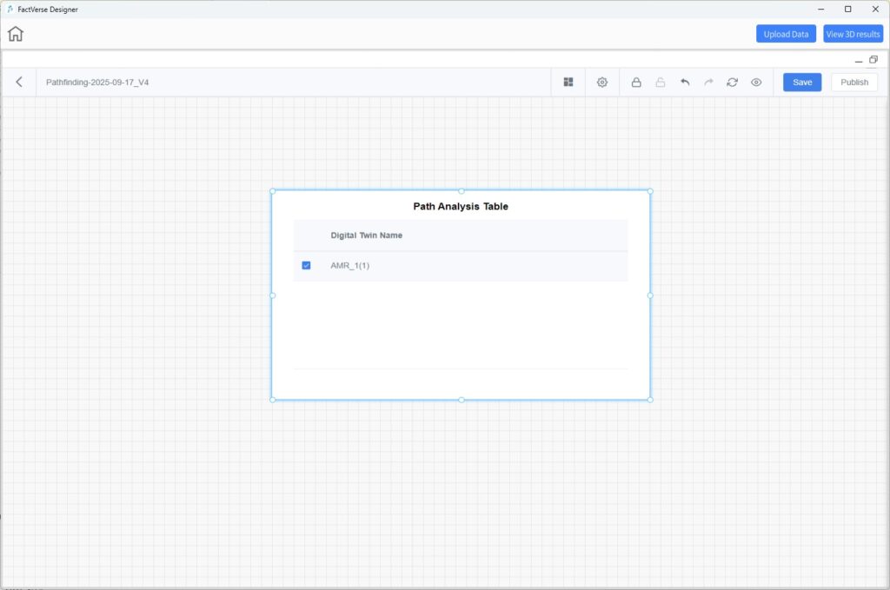Viewport: 890px width, 590px height.
Task: Click the Home icon
Action: click(x=16, y=34)
